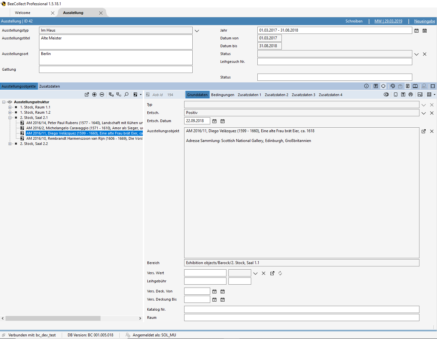
Task: Open the calendar picker next to Entsch. Datum
Action: coord(214,121)
